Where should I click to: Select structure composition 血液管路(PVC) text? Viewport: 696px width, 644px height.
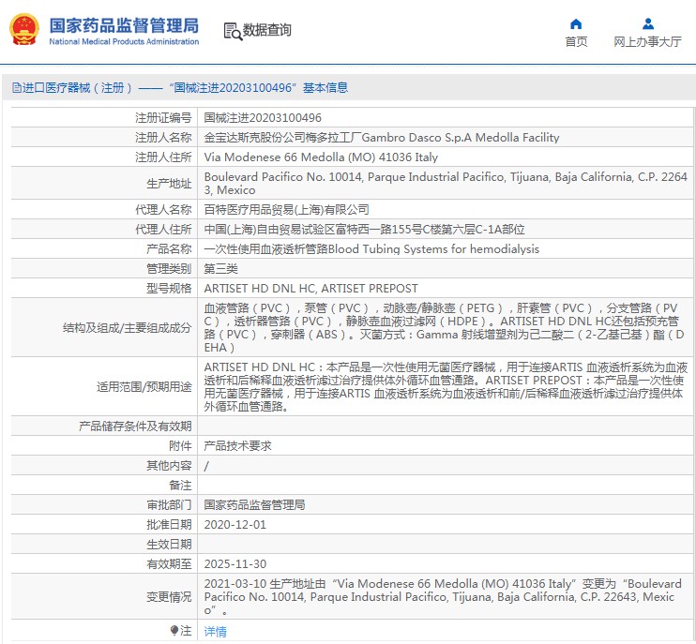(444, 327)
